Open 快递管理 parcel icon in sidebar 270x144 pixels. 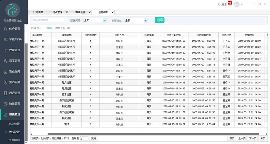pos(6,104)
